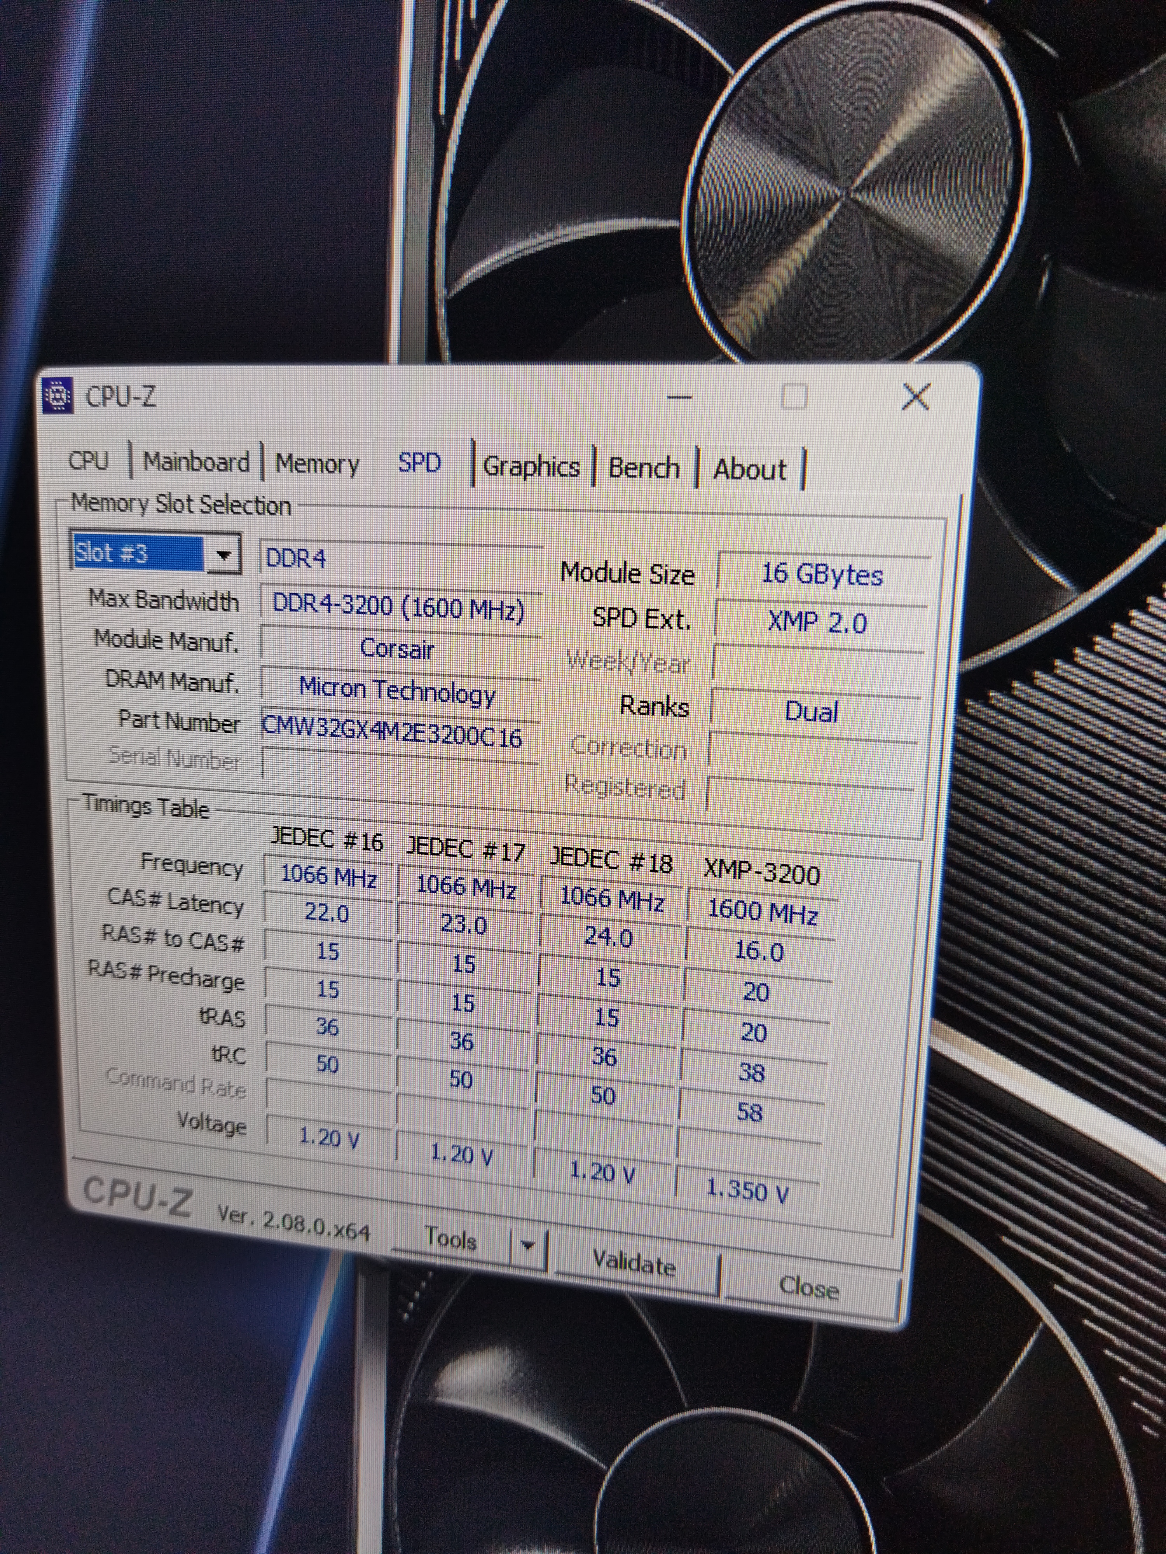Open the CPU tab
Viewport: 1166px width, 1554px height.
tap(89, 461)
